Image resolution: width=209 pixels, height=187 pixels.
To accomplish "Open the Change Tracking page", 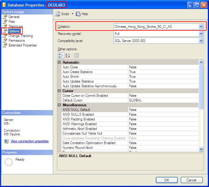I will coord(21,36).
